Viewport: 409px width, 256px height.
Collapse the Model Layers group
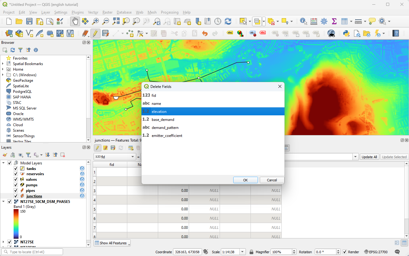[x=4, y=163]
